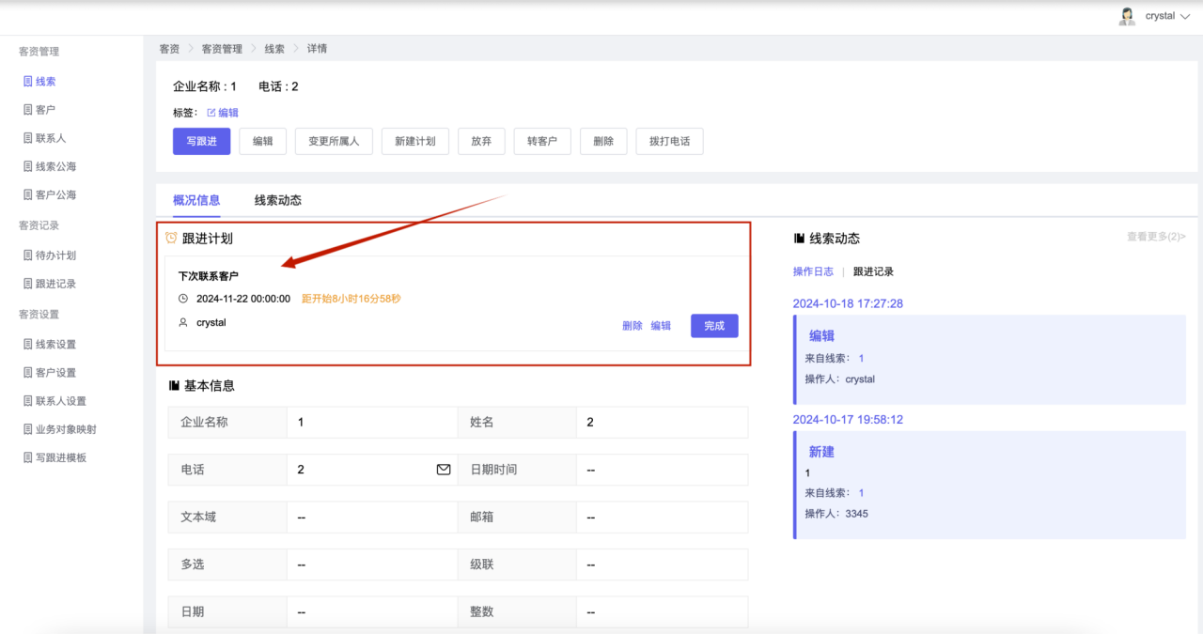
Task: Mark the follow-up plan 完成
Action: point(714,326)
